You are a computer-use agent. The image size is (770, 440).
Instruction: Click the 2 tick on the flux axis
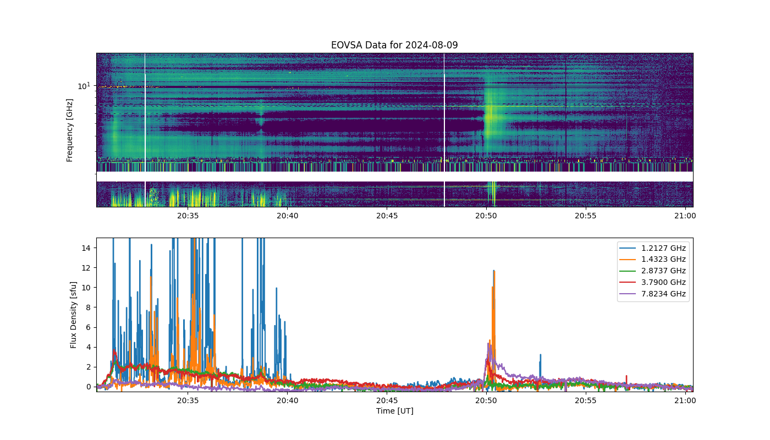(90, 367)
